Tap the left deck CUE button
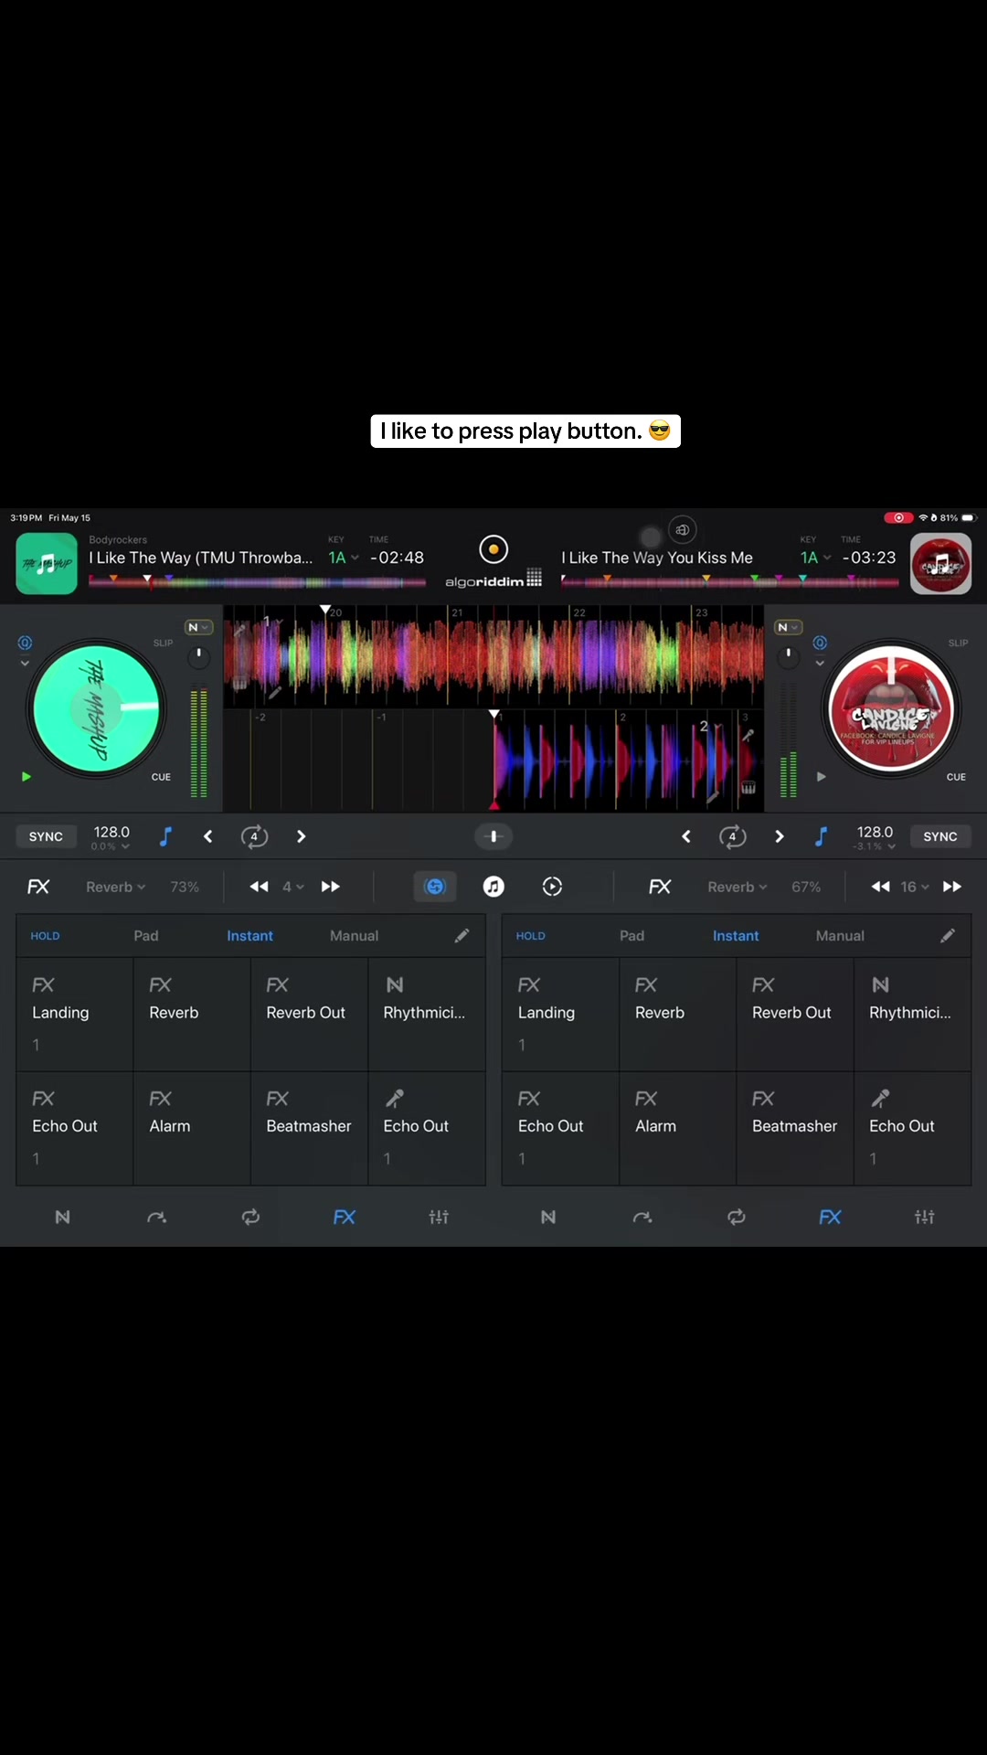Screen dimensions: 987x1755 pyautogui.click(x=161, y=777)
